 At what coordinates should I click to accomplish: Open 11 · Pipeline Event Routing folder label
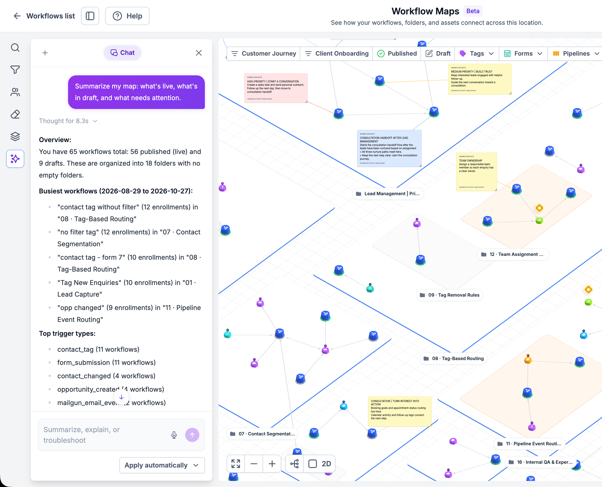529,444
